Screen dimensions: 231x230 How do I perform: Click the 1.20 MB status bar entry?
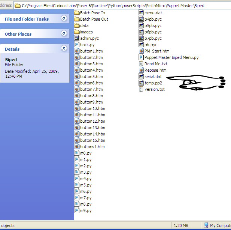tap(181, 225)
